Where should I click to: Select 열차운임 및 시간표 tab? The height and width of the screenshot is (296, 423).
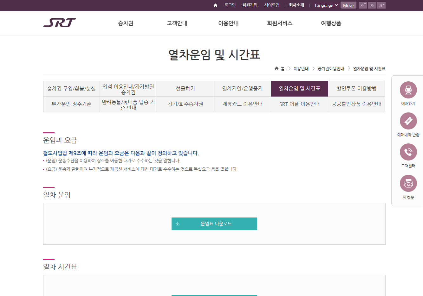click(x=300, y=89)
